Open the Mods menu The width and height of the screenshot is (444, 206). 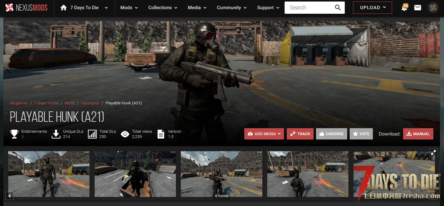[x=129, y=8]
